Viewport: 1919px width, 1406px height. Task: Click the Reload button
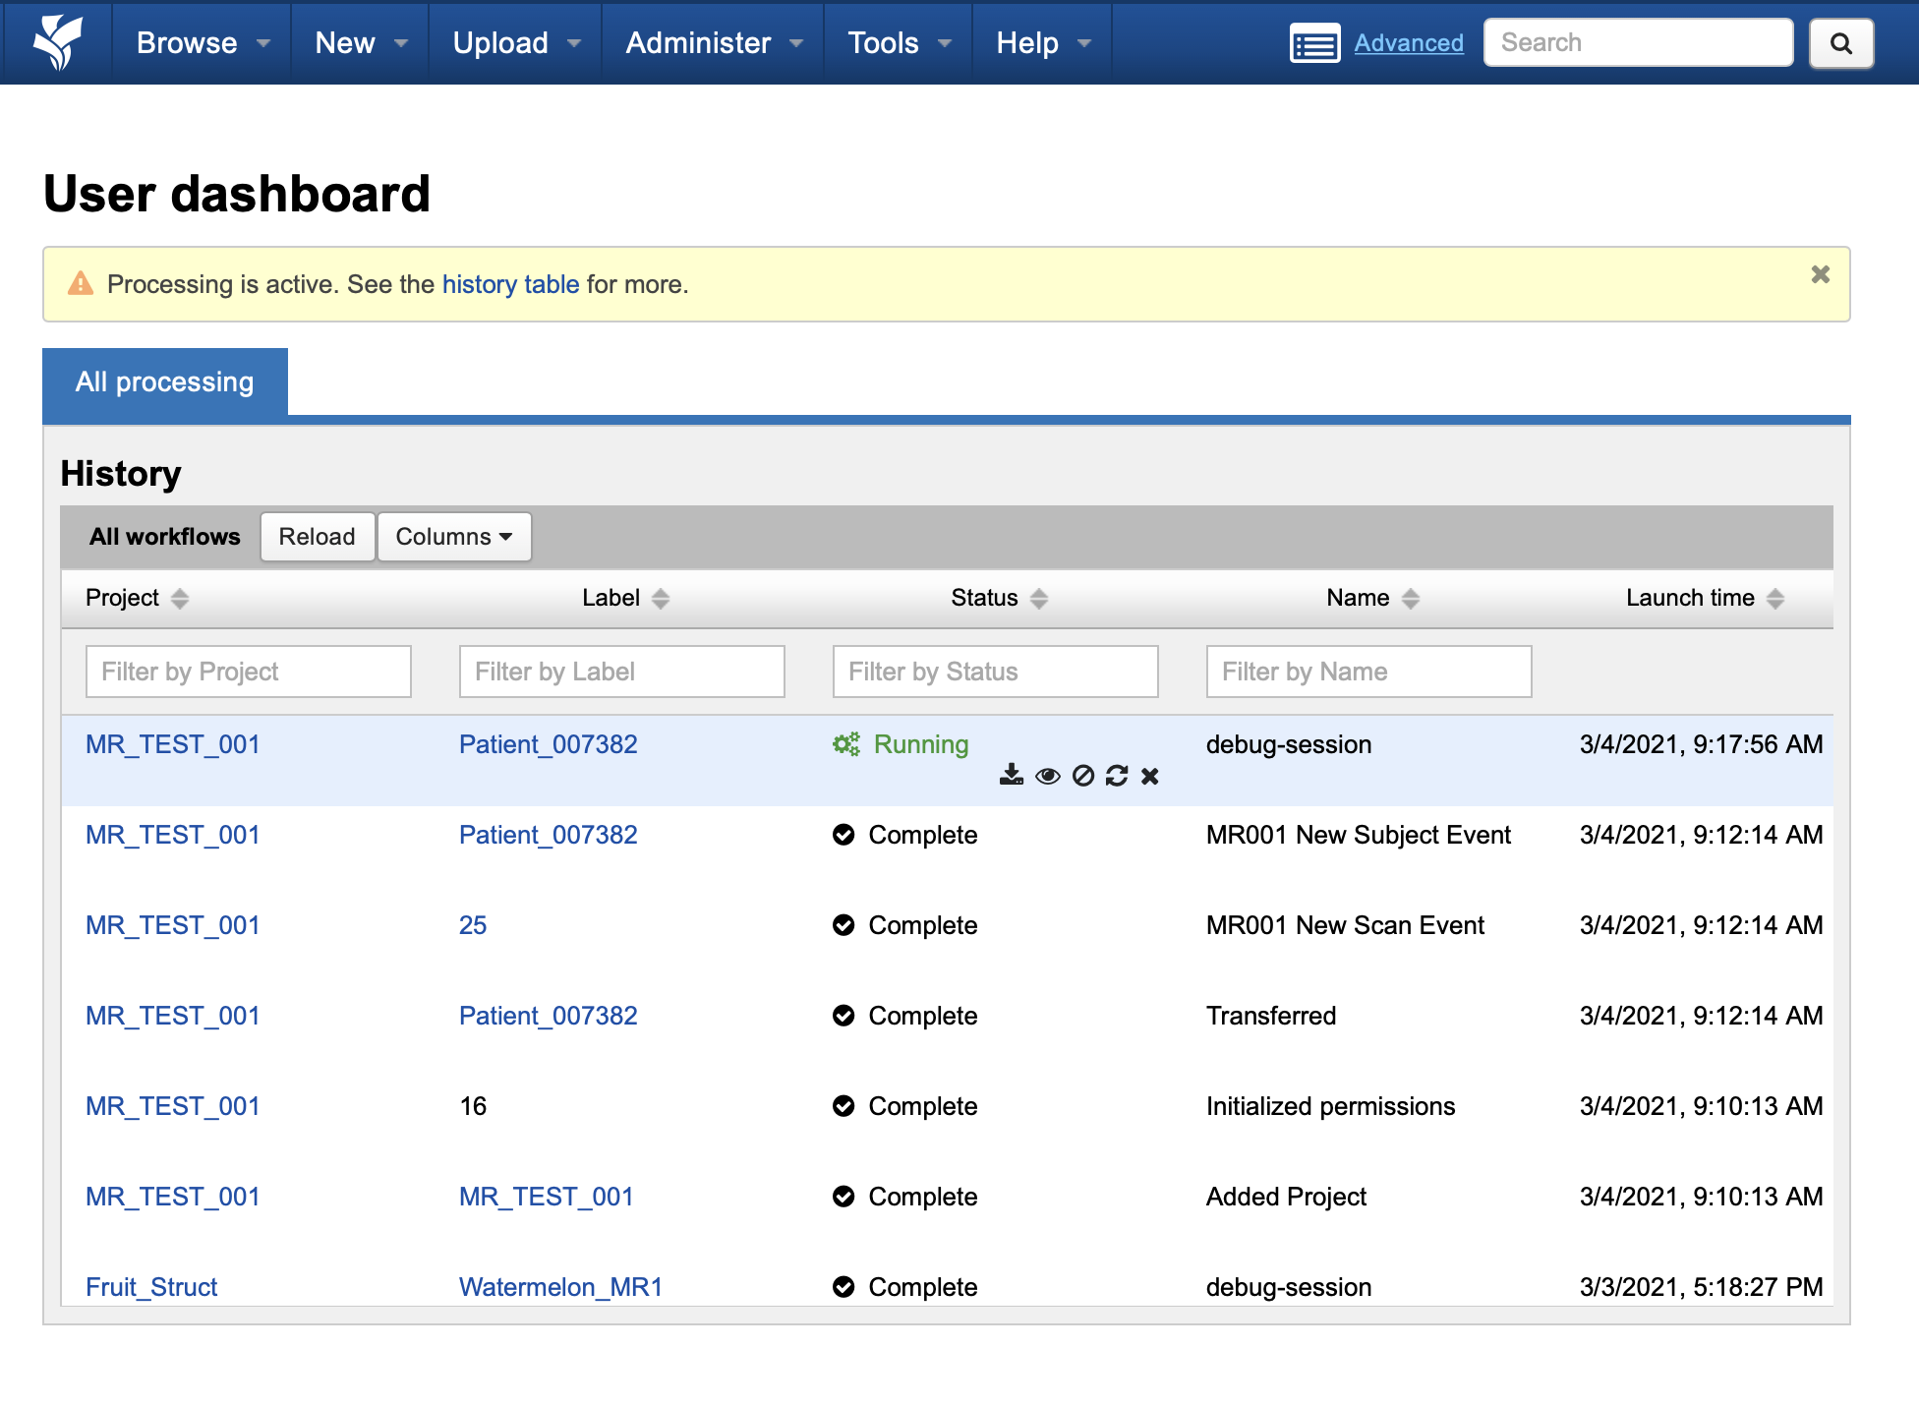[x=317, y=537]
